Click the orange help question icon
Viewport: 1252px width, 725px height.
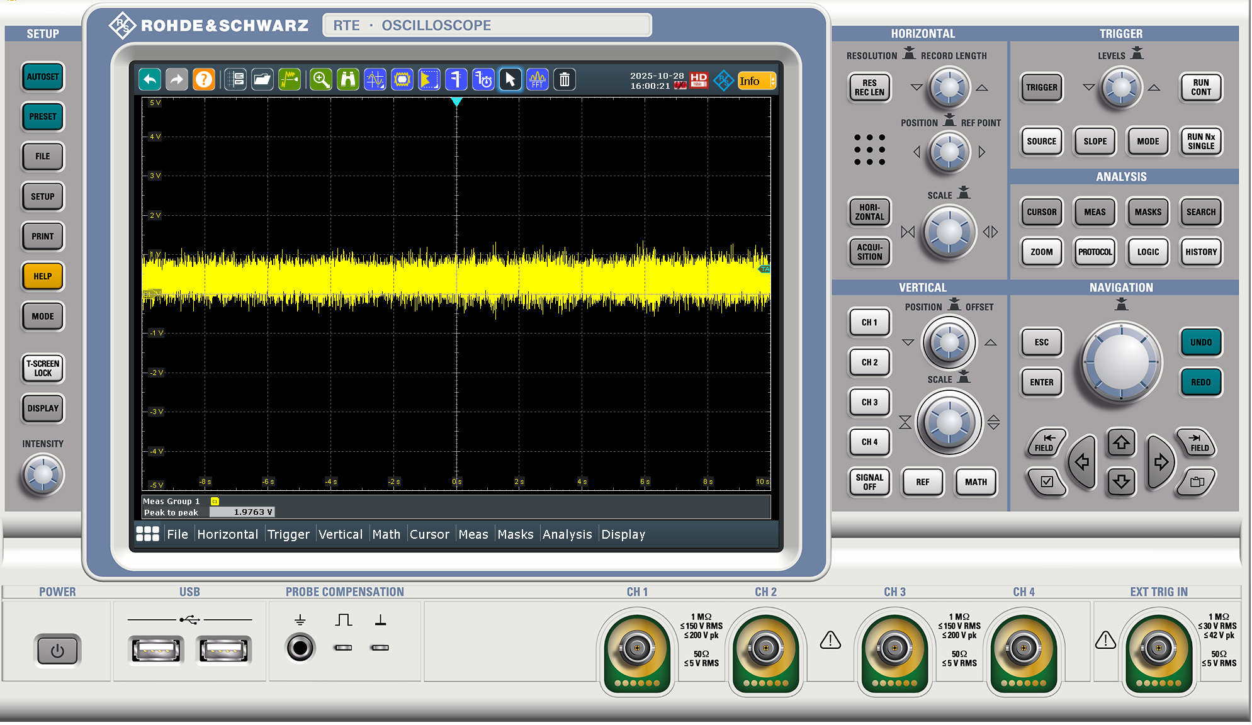pyautogui.click(x=203, y=80)
